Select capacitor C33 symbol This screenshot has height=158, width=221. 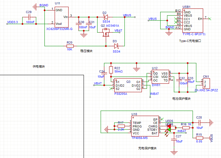[187, 80]
